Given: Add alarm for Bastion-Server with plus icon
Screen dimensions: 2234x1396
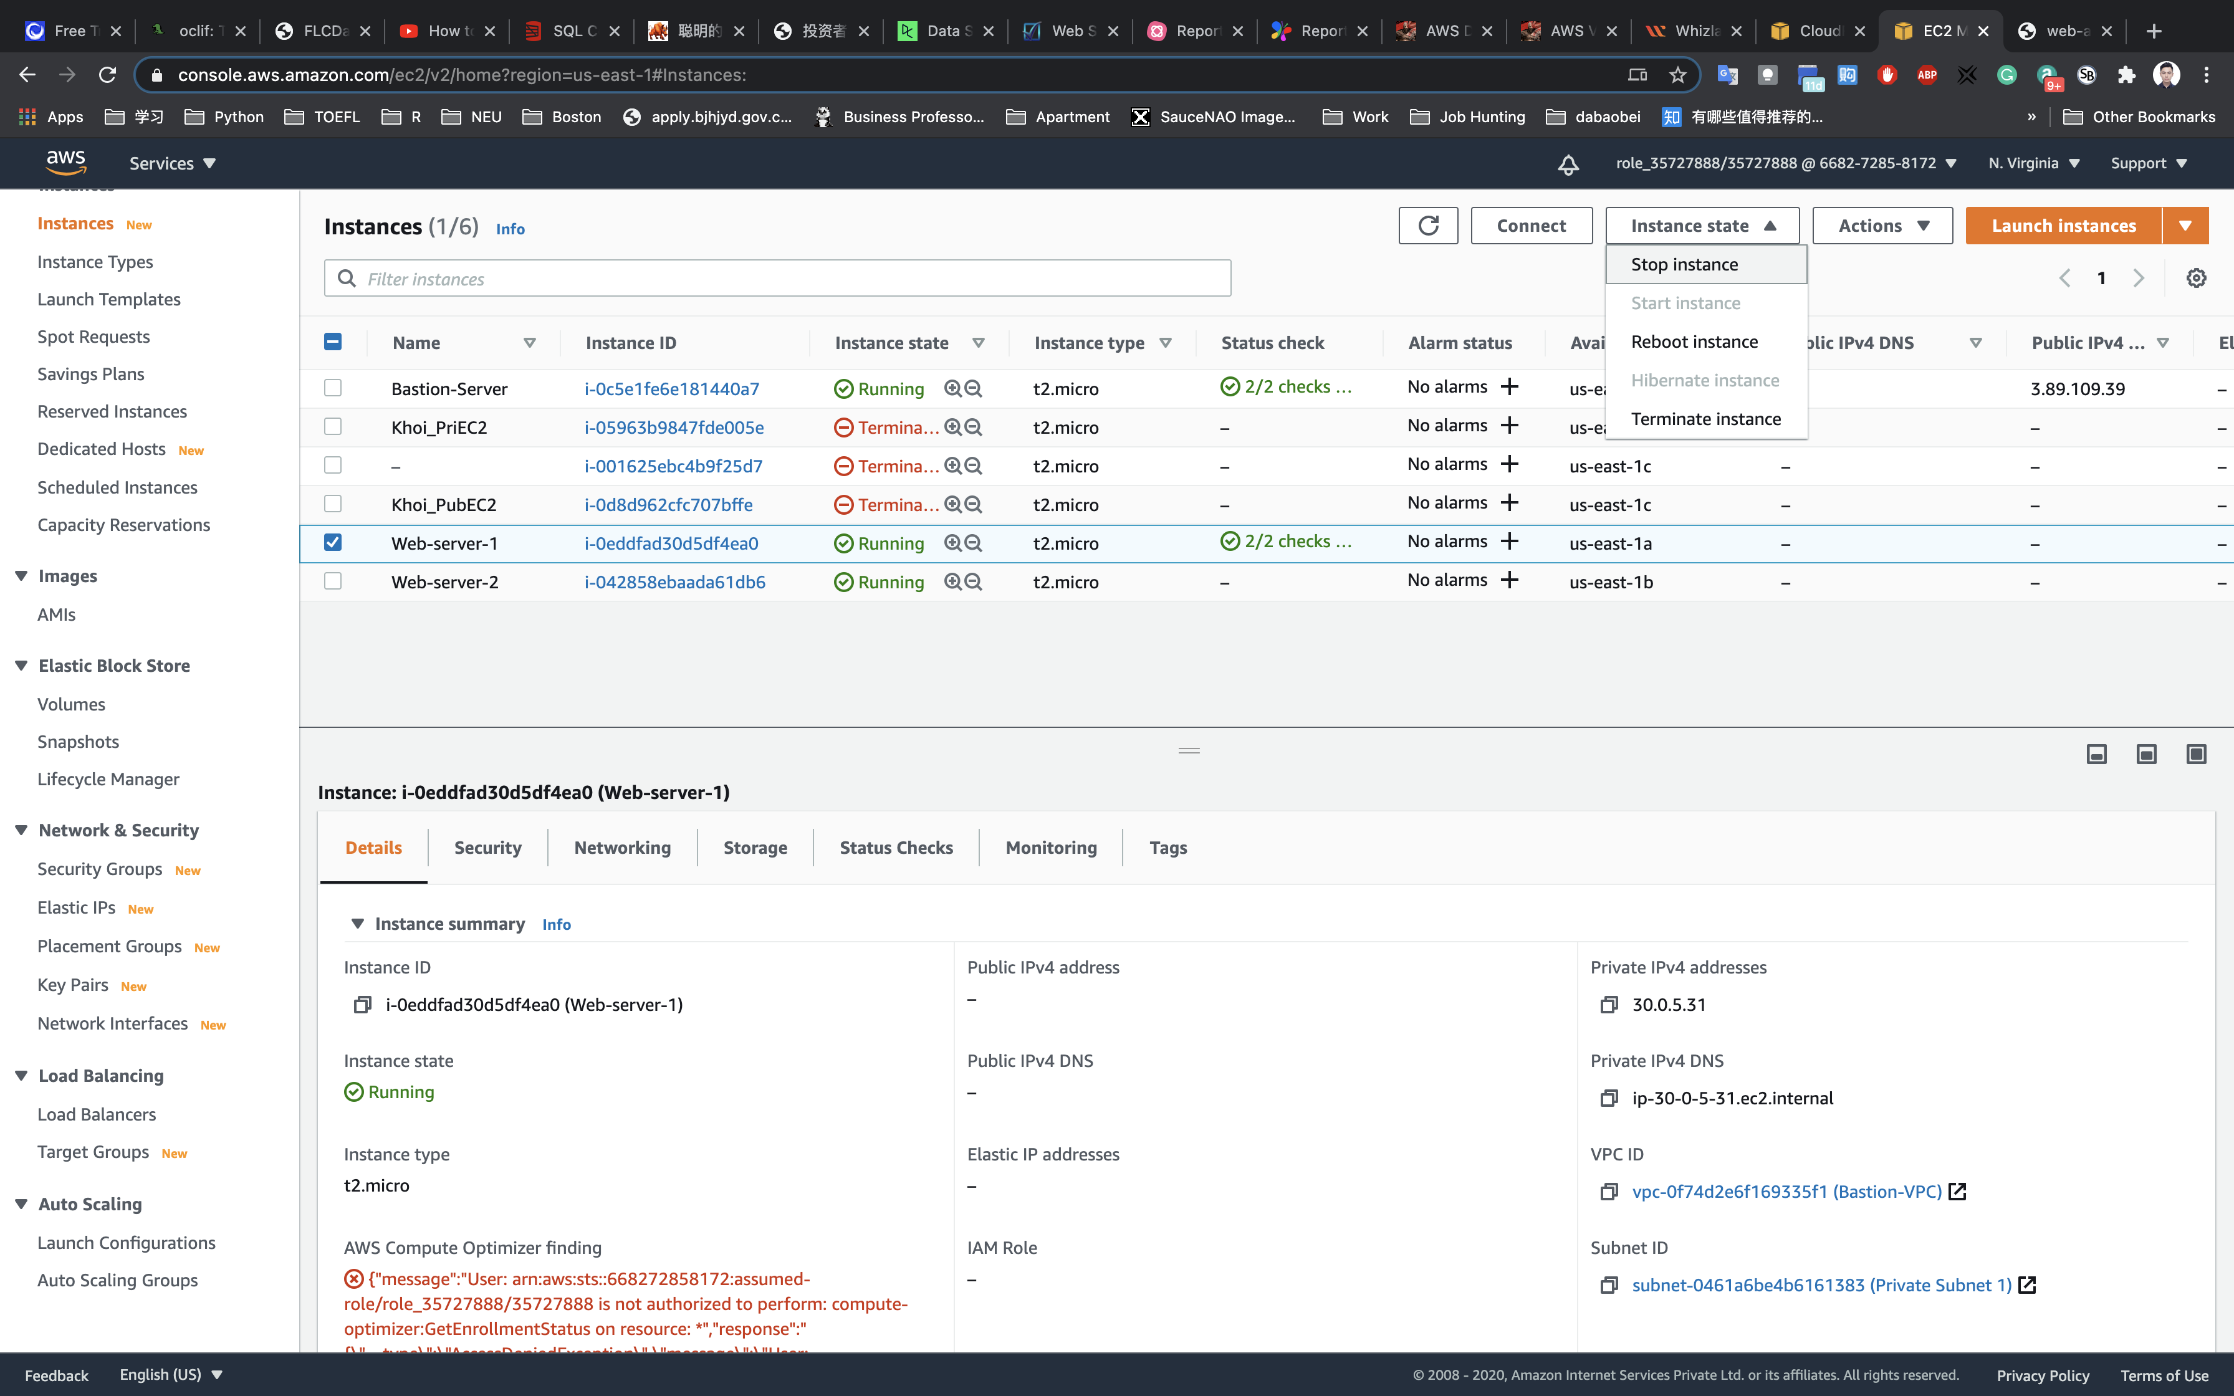Looking at the screenshot, I should [1509, 387].
